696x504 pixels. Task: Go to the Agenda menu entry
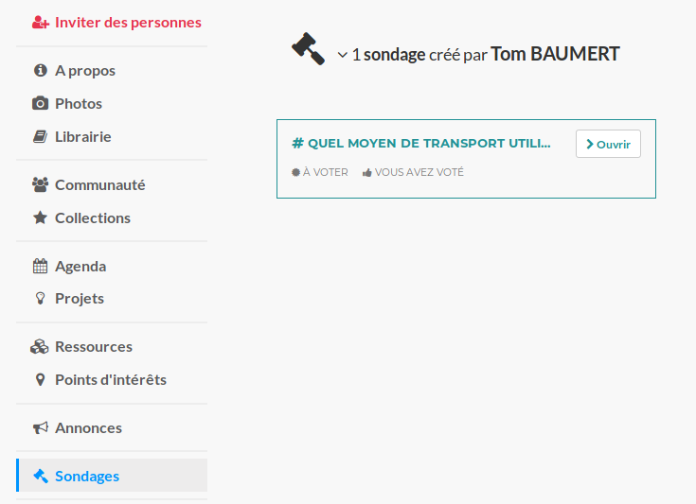click(x=80, y=266)
